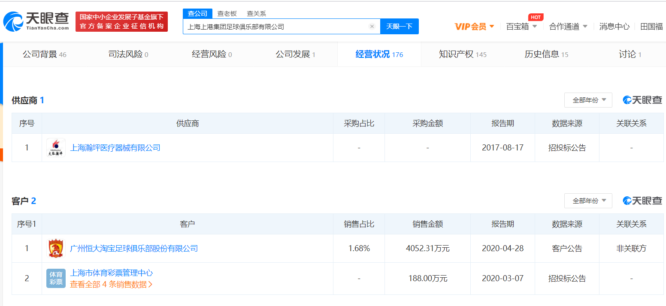
Task: Click the 1.68% sales ratio cell
Action: [x=359, y=249]
